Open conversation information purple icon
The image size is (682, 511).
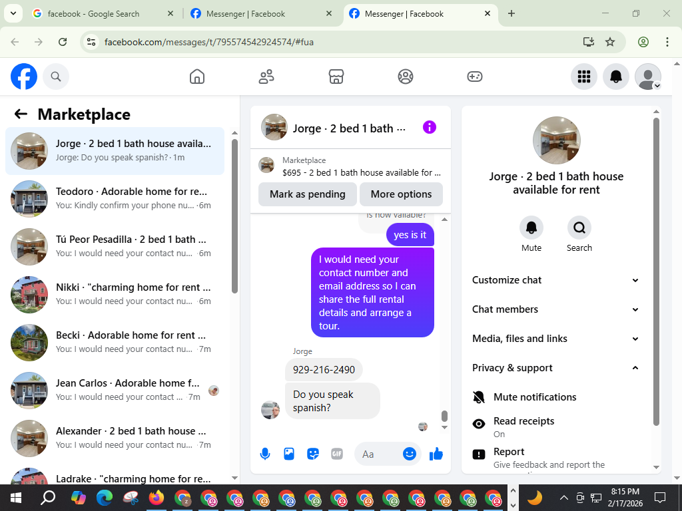(430, 127)
